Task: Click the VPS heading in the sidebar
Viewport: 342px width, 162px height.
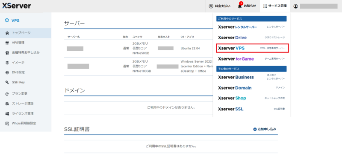Action: click(15, 20)
